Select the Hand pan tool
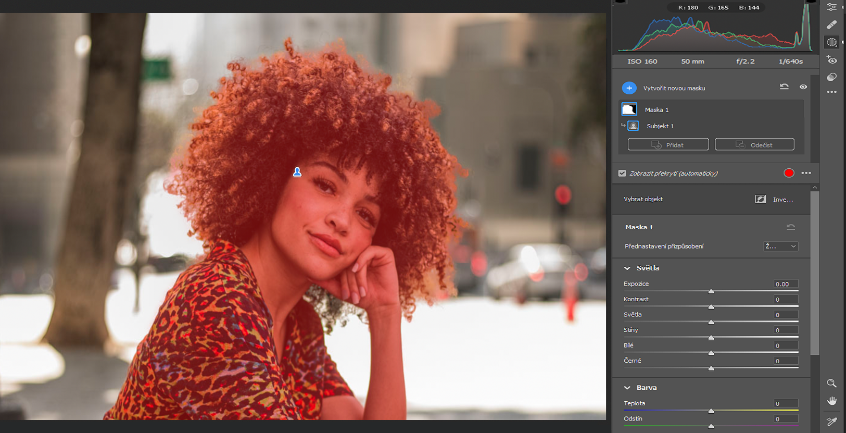The height and width of the screenshot is (433, 846). tap(832, 401)
